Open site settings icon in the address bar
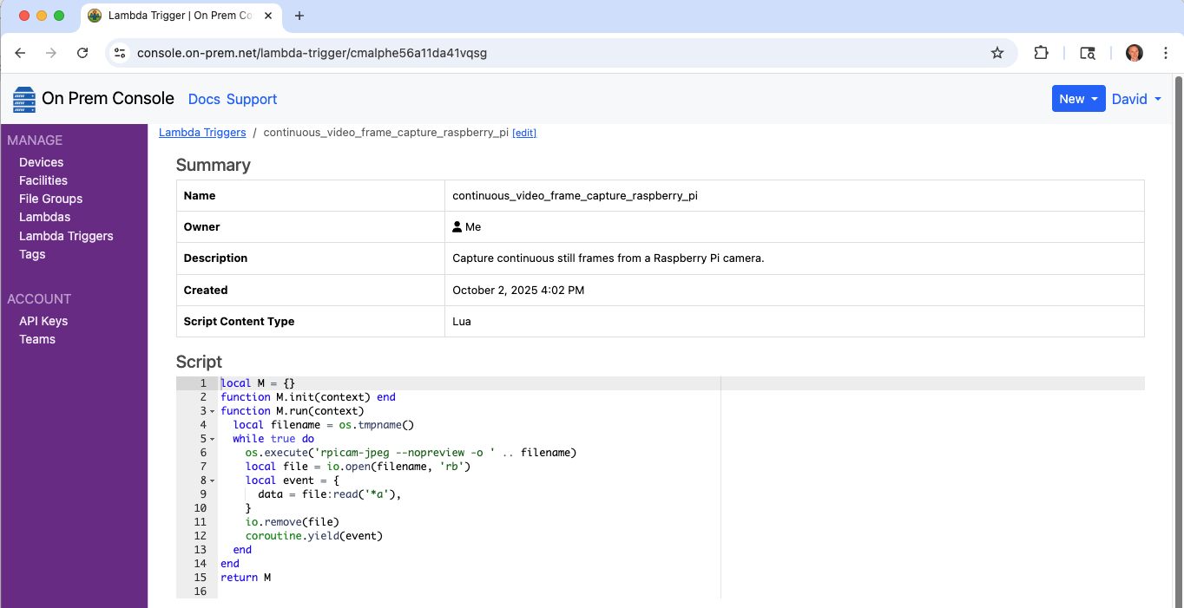The height and width of the screenshot is (608, 1184). pyautogui.click(x=119, y=52)
